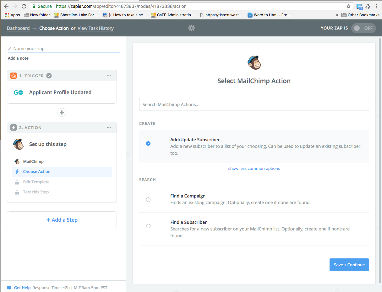Open Get Help chat
The image size is (382, 292).
coord(22,288)
